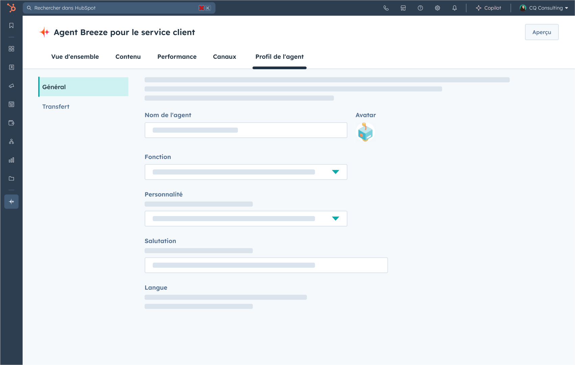Open the Copilot assistant
Screen dimensions: 575x365
488,8
